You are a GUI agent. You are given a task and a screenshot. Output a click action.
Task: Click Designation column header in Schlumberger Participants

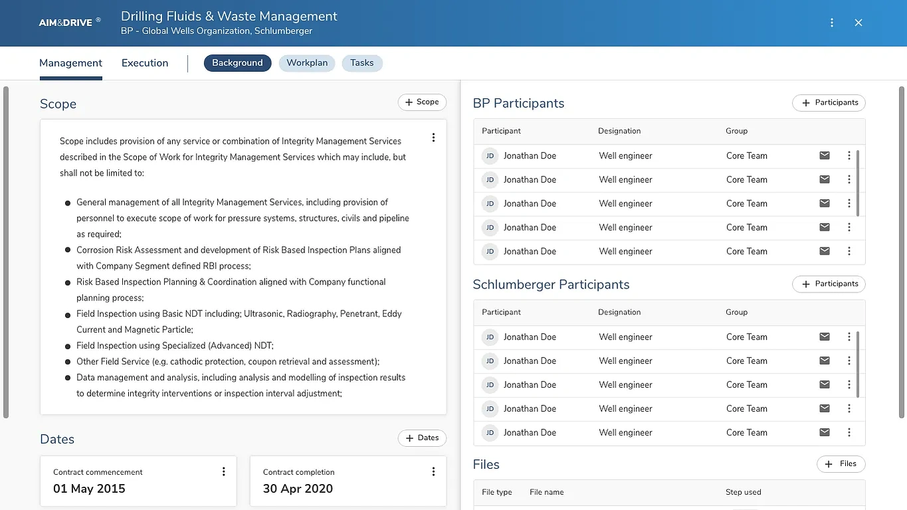[619, 312]
